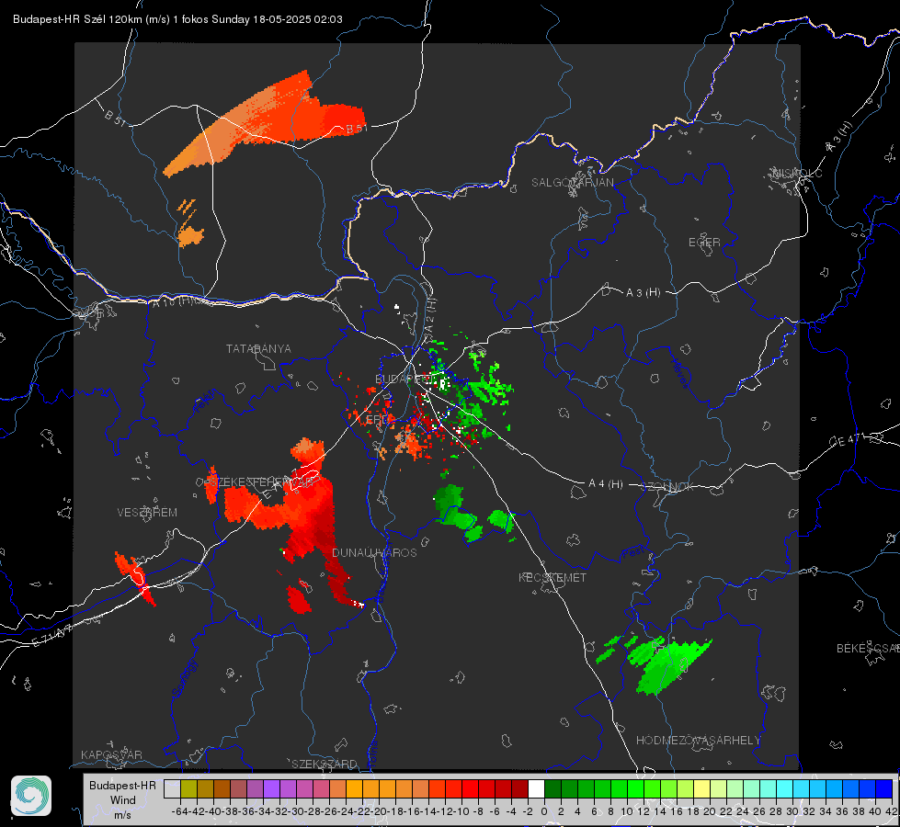The width and height of the screenshot is (900, 827).
Task: Click the EGER city label
Action: pos(704,243)
